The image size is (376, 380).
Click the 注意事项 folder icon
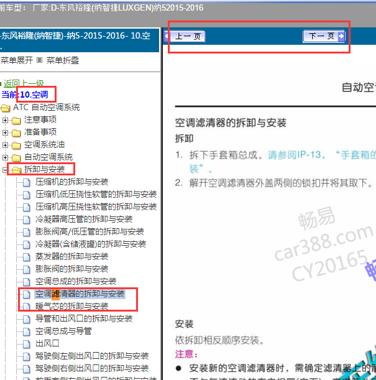(16, 121)
